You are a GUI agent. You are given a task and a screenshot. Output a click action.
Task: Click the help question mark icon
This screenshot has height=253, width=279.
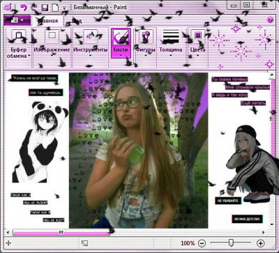coord(271,20)
